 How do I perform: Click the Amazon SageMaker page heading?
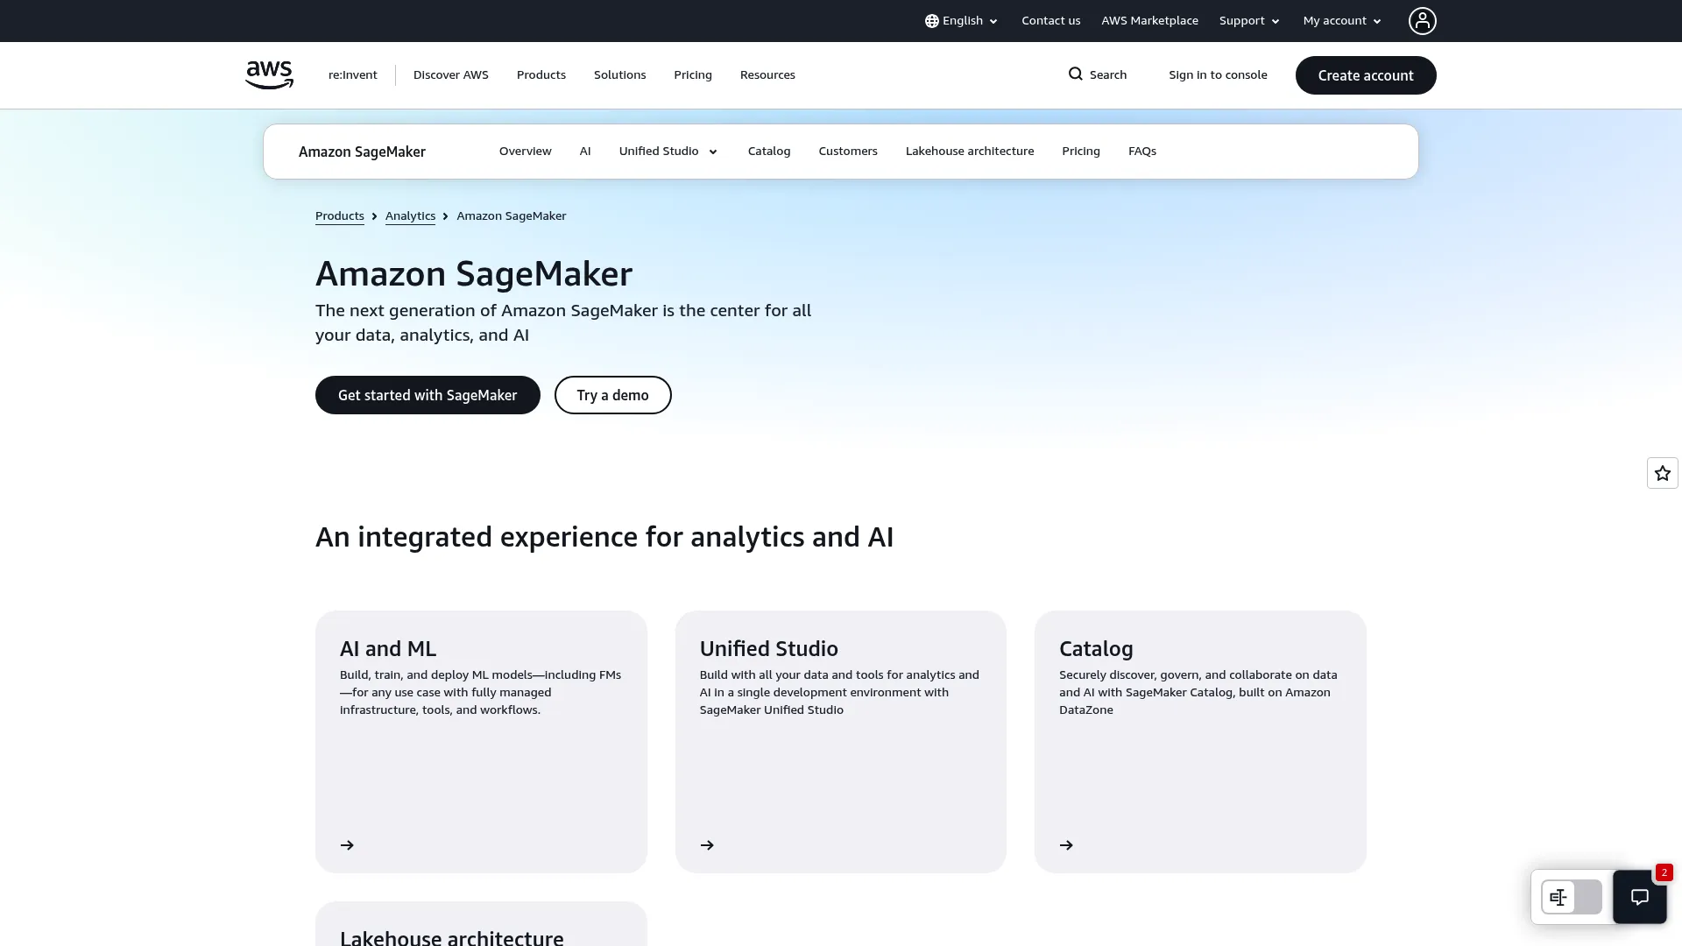coord(474,274)
